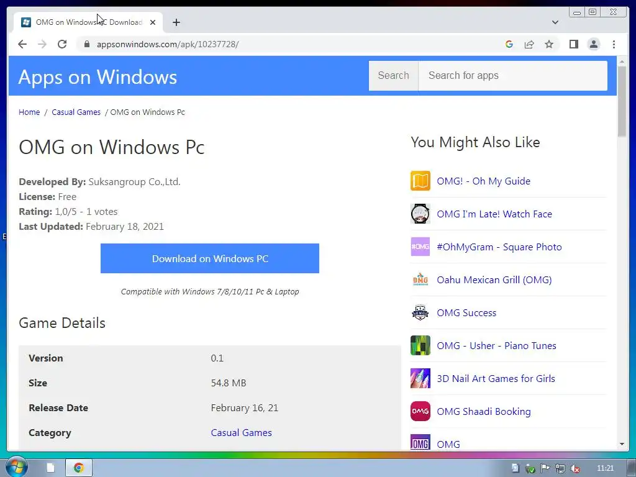Click the Search button

pos(393,75)
